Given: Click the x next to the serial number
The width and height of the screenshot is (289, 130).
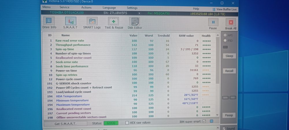Looking at the screenshot, I should point(139,13).
